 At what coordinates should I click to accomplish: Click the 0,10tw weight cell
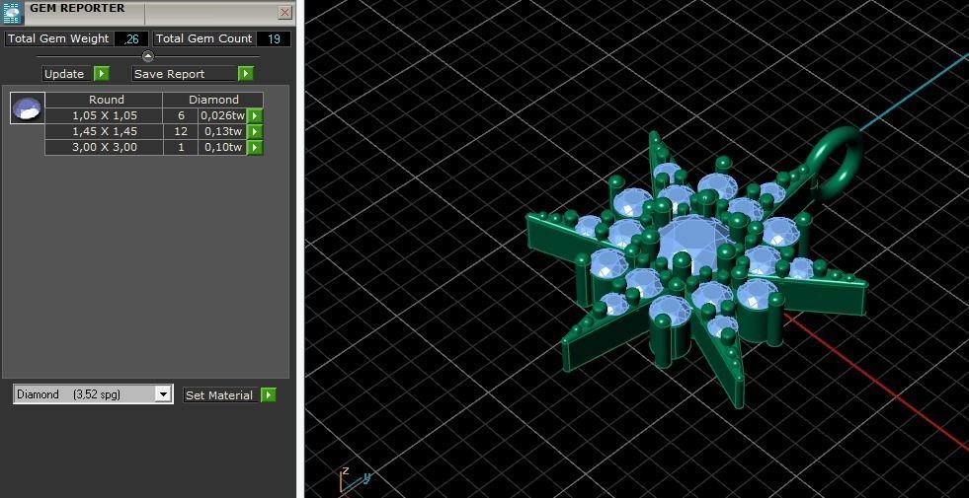pos(222,148)
